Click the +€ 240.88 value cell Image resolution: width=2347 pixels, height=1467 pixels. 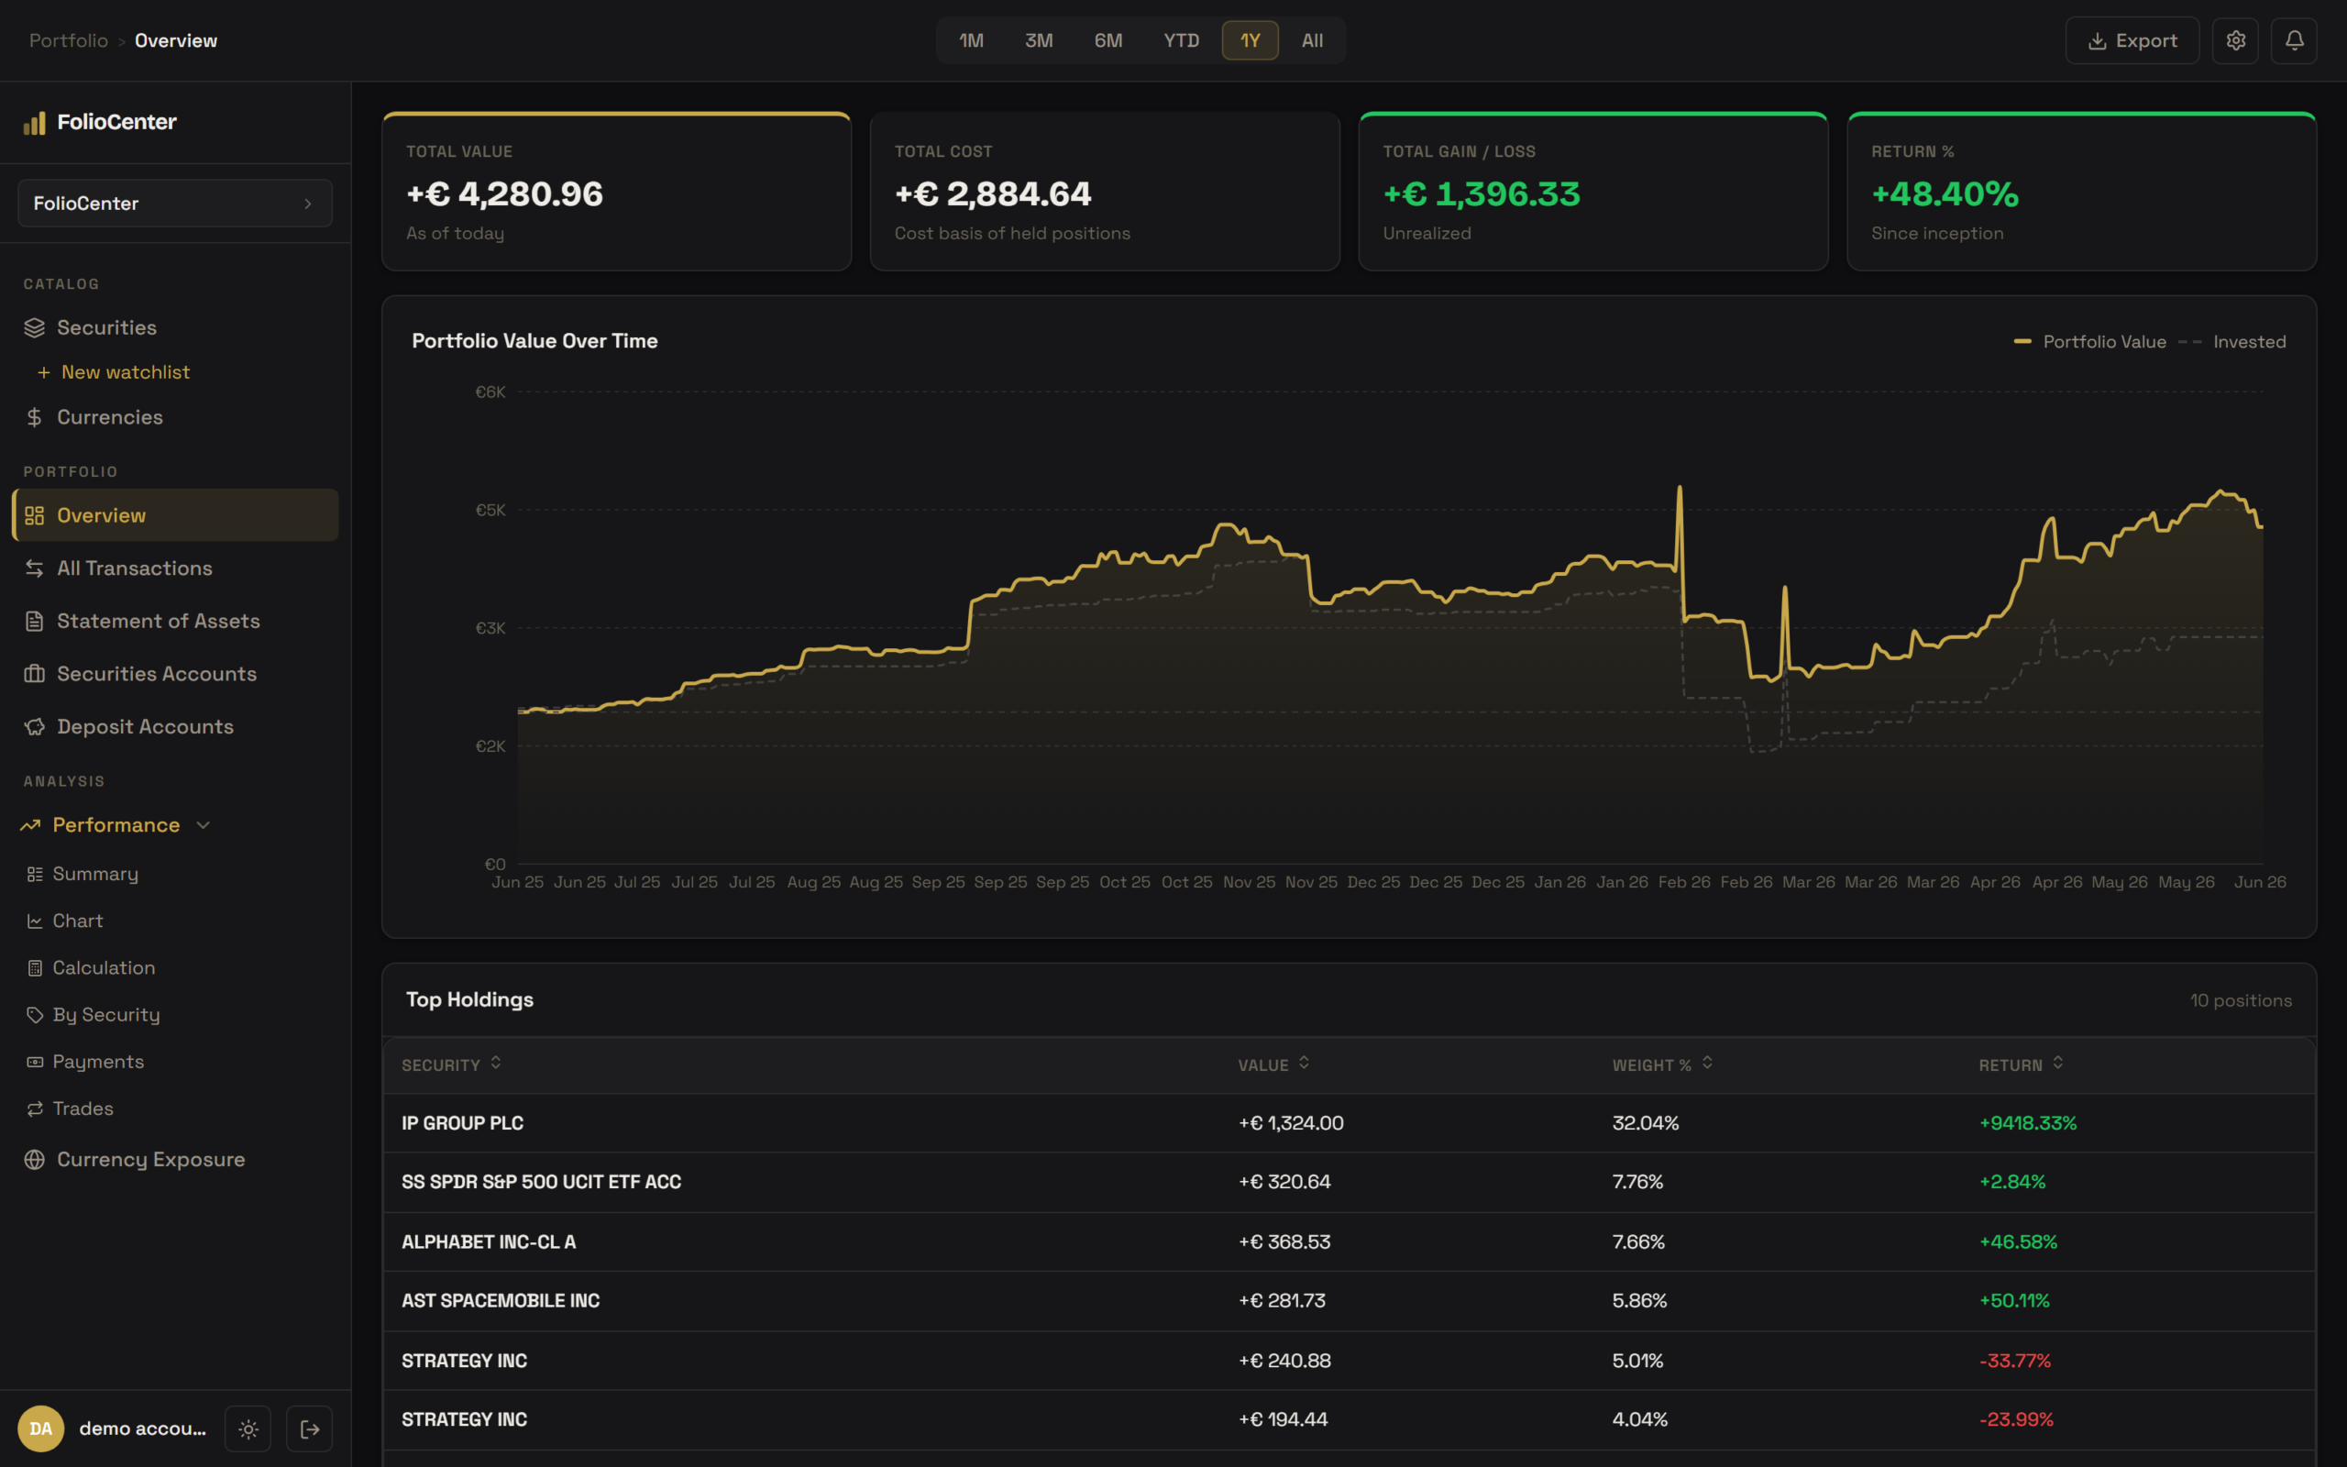point(1284,1362)
